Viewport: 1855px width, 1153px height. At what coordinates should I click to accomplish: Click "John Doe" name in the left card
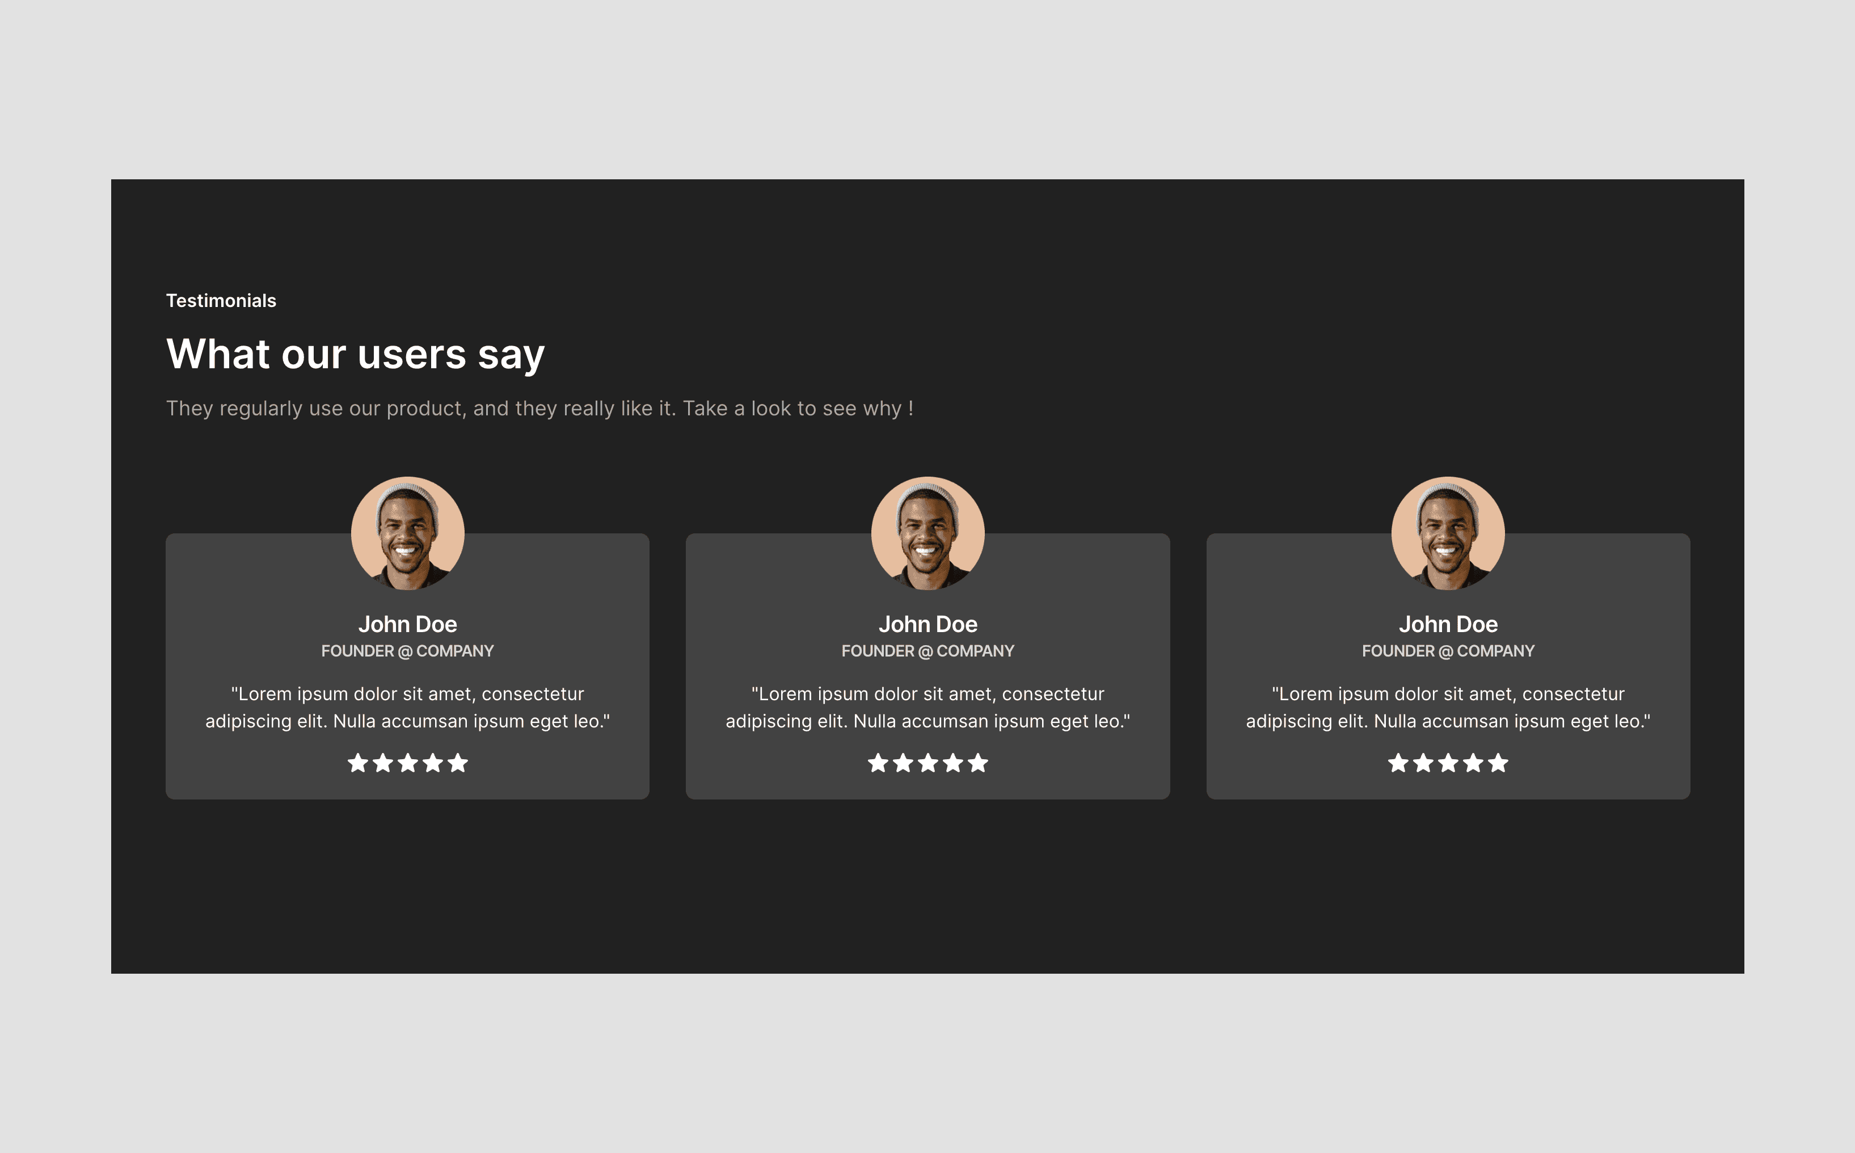click(x=408, y=625)
